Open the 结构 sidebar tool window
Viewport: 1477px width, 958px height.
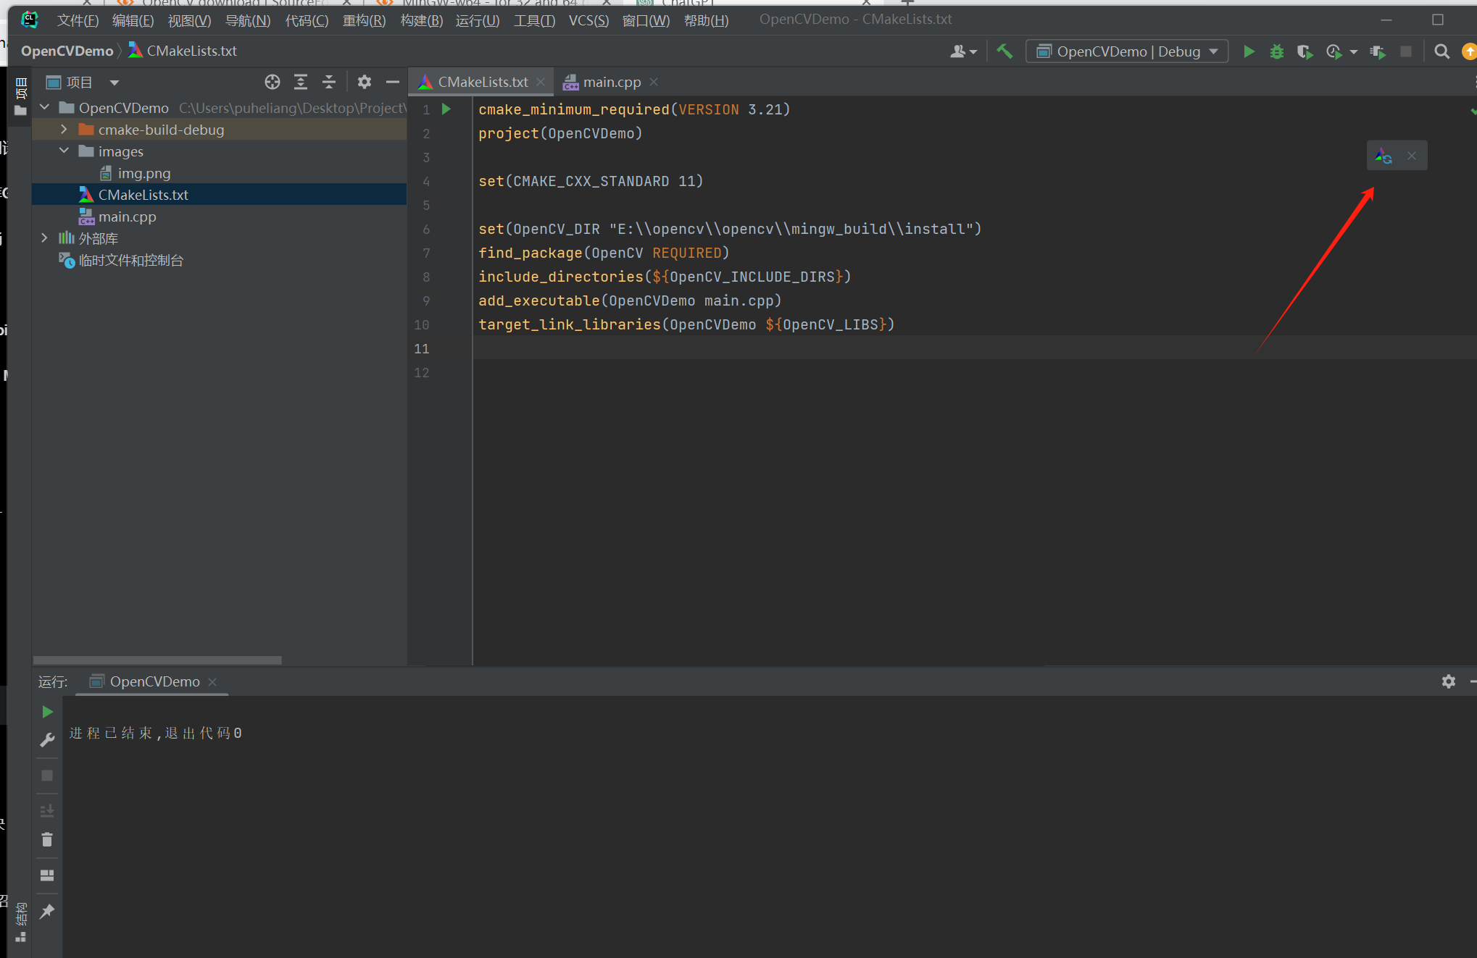coord(21,922)
